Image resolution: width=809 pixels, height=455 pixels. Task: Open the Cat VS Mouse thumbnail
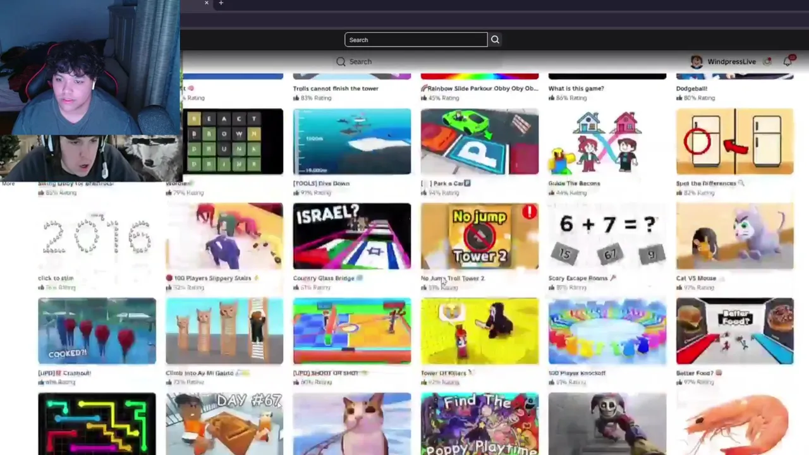tap(735, 236)
